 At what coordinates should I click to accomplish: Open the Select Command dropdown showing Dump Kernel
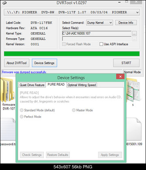click(x=99, y=23)
